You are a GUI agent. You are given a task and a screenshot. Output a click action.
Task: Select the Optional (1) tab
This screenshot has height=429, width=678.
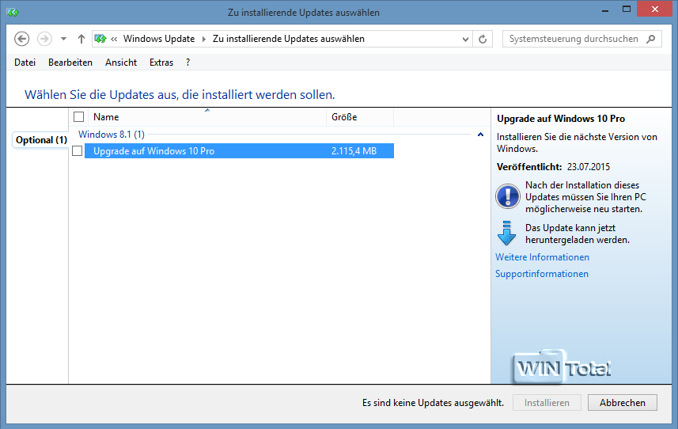click(41, 140)
